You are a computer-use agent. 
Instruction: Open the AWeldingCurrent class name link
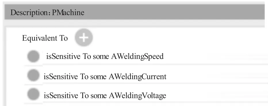(137, 76)
